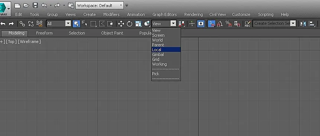Choose Parent in coordinate system list

166,45
